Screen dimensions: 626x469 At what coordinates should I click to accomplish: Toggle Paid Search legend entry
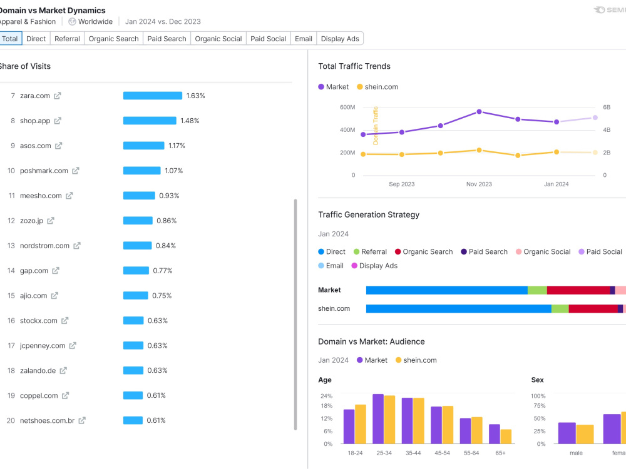(x=485, y=251)
